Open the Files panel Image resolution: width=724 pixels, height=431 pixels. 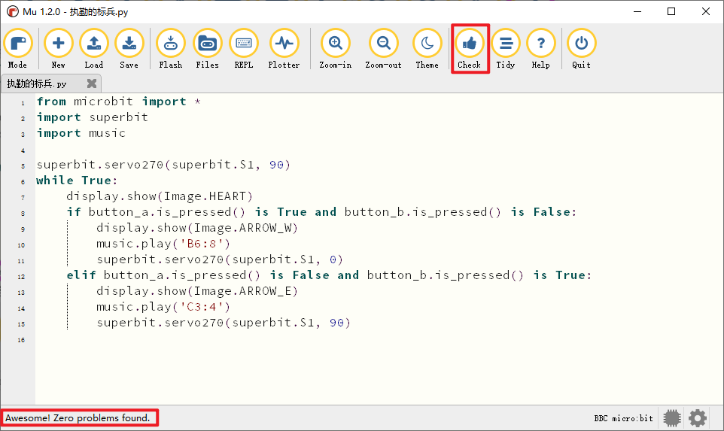pos(207,48)
